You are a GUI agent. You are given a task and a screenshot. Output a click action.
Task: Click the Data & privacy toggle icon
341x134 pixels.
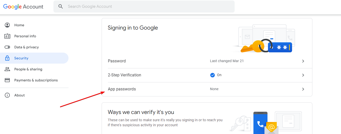[7, 47]
